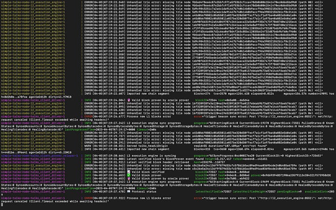Click the 'mgas=1254.628' value
The width and height of the screenshot is (336, 210).
coord(239,94)
